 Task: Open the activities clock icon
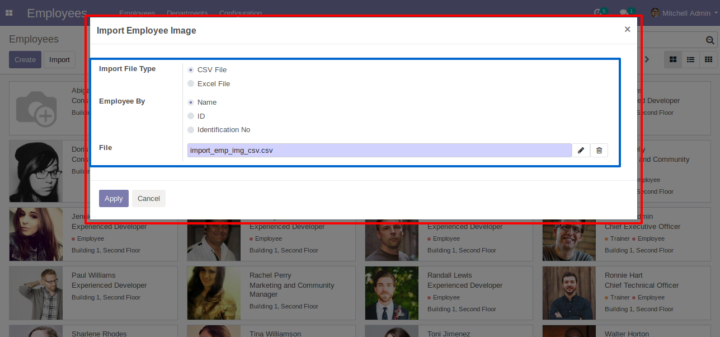coord(598,13)
